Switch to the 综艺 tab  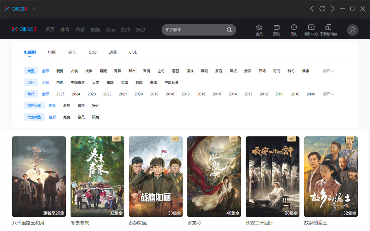(72, 52)
